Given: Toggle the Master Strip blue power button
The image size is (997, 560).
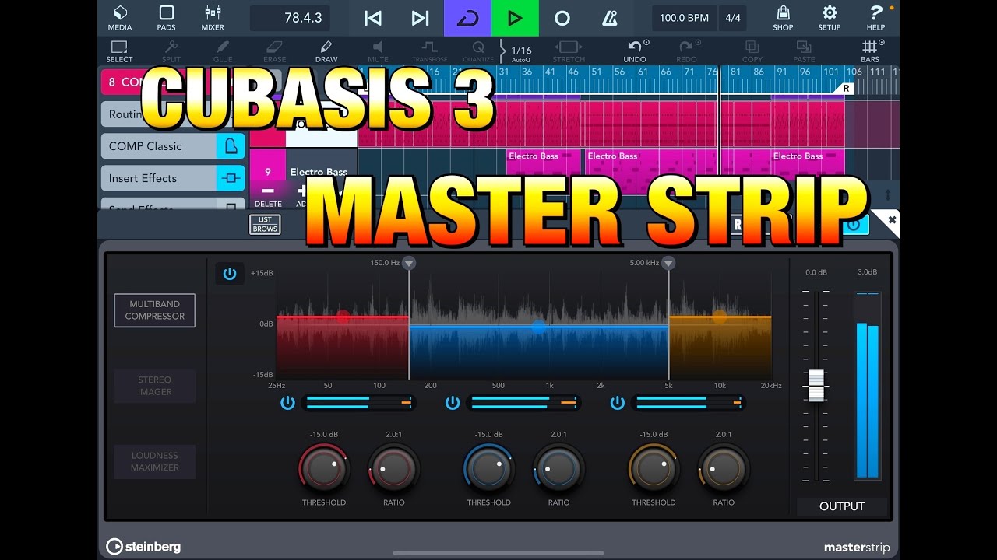Looking at the screenshot, I should click(x=856, y=225).
